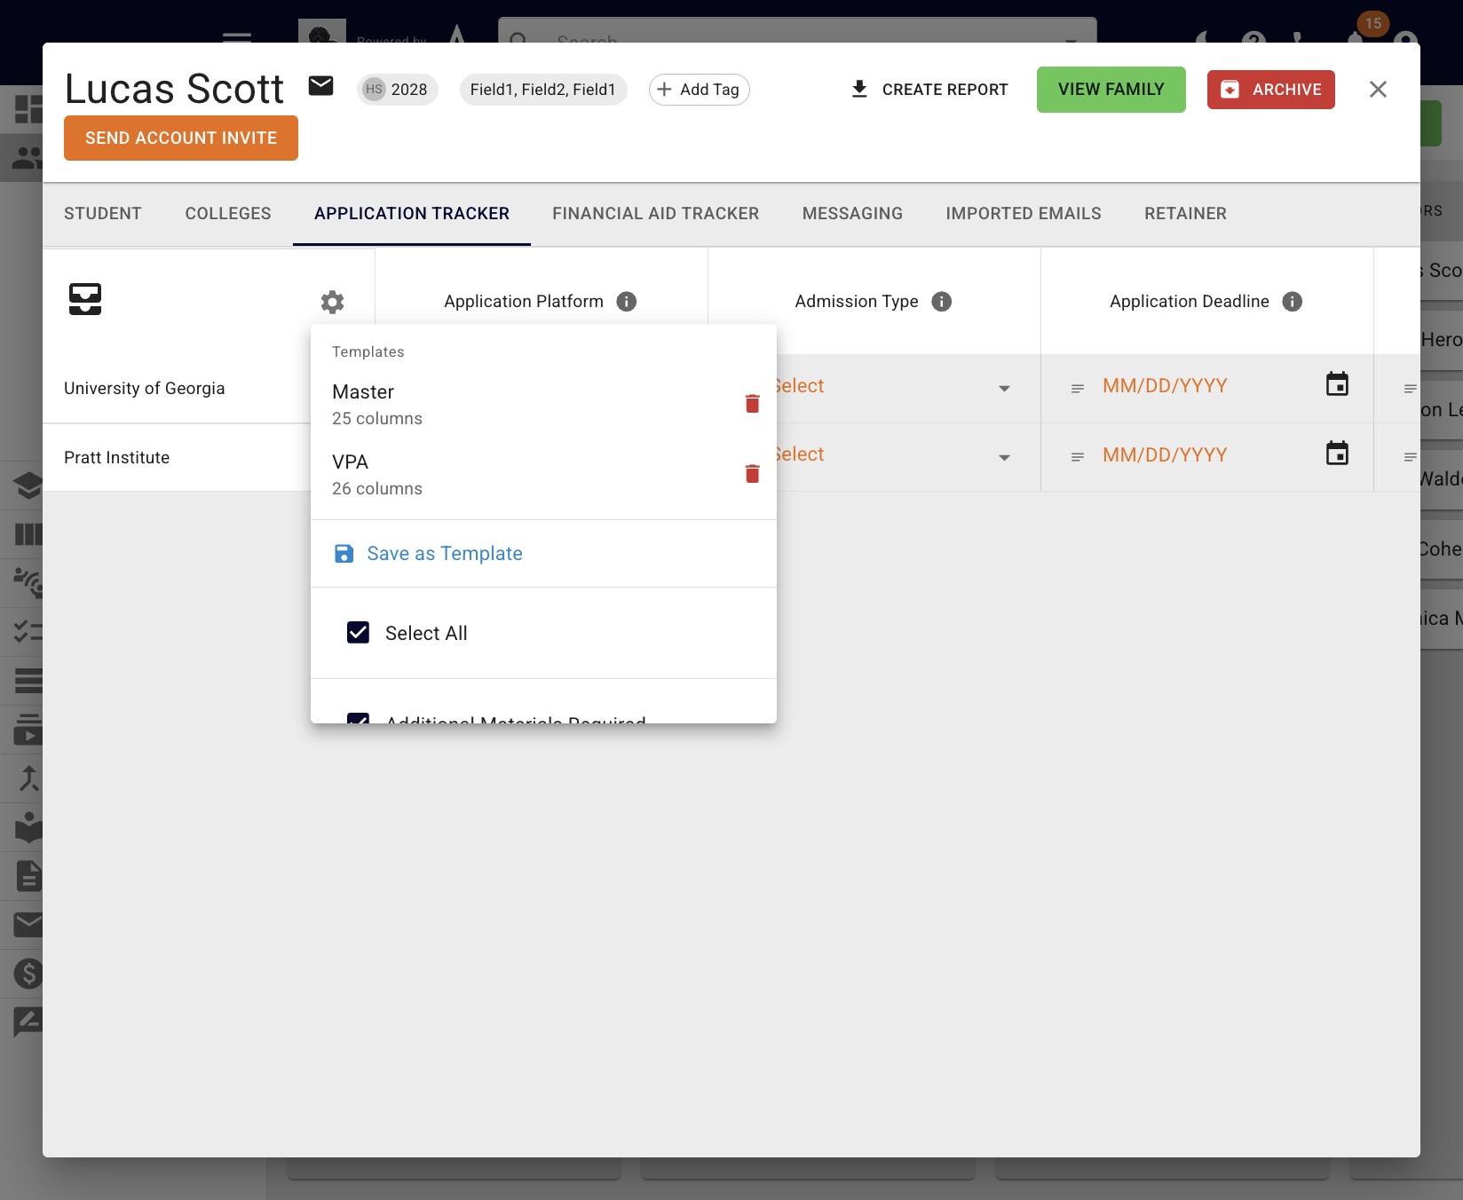
Task: Delete the VPA template with trash icon
Action: (752, 474)
